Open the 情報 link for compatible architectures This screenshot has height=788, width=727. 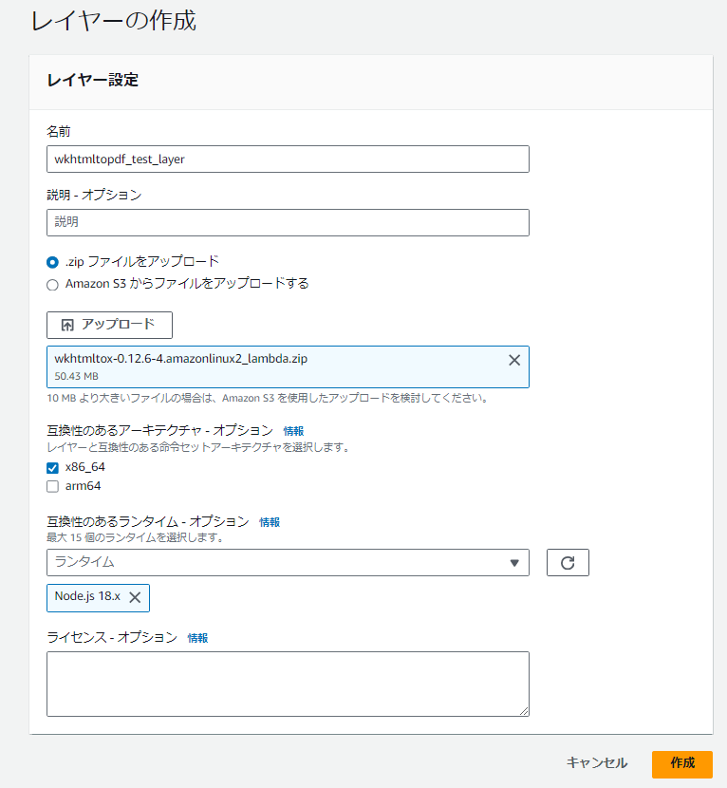(294, 430)
